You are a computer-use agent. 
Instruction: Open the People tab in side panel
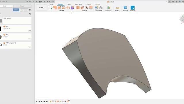[22, 6]
